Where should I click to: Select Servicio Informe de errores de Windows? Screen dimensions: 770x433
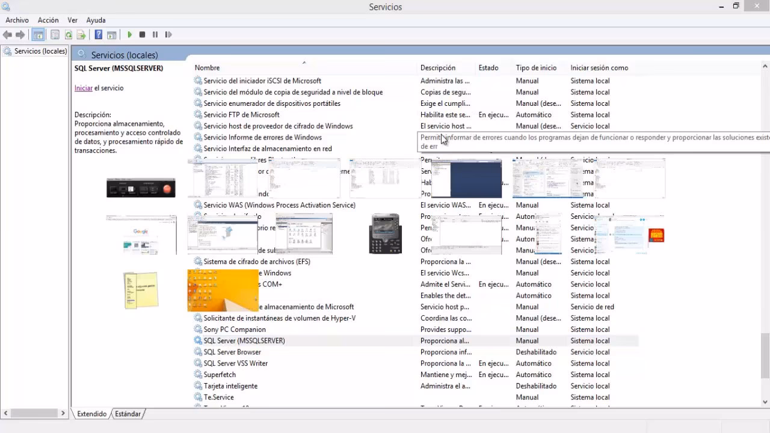(262, 138)
